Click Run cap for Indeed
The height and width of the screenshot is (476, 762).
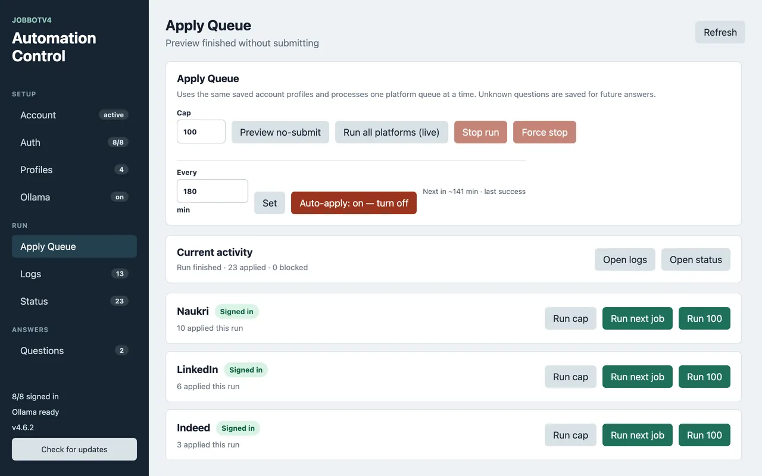coord(570,435)
